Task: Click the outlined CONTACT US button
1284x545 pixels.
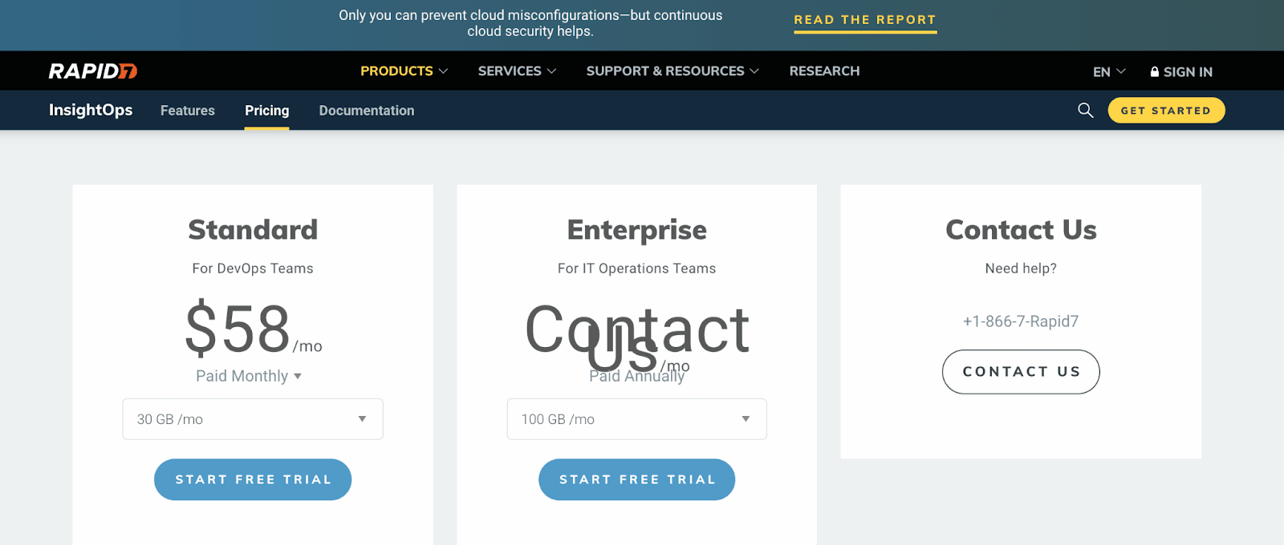Action: pyautogui.click(x=1021, y=372)
